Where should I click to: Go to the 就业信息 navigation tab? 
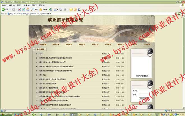[x=95, y=44]
